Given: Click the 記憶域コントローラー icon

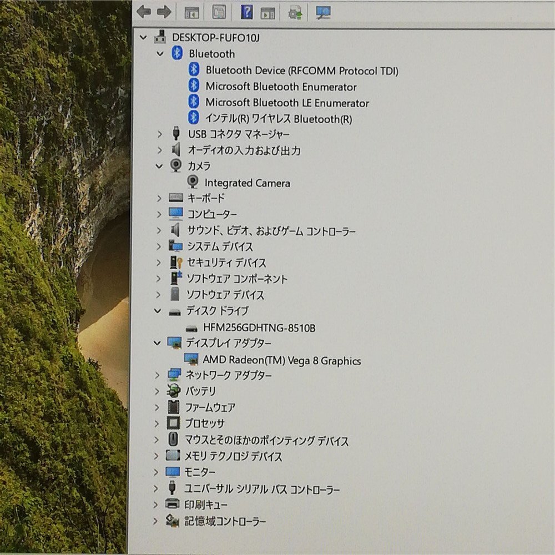Looking at the screenshot, I should [x=173, y=521].
